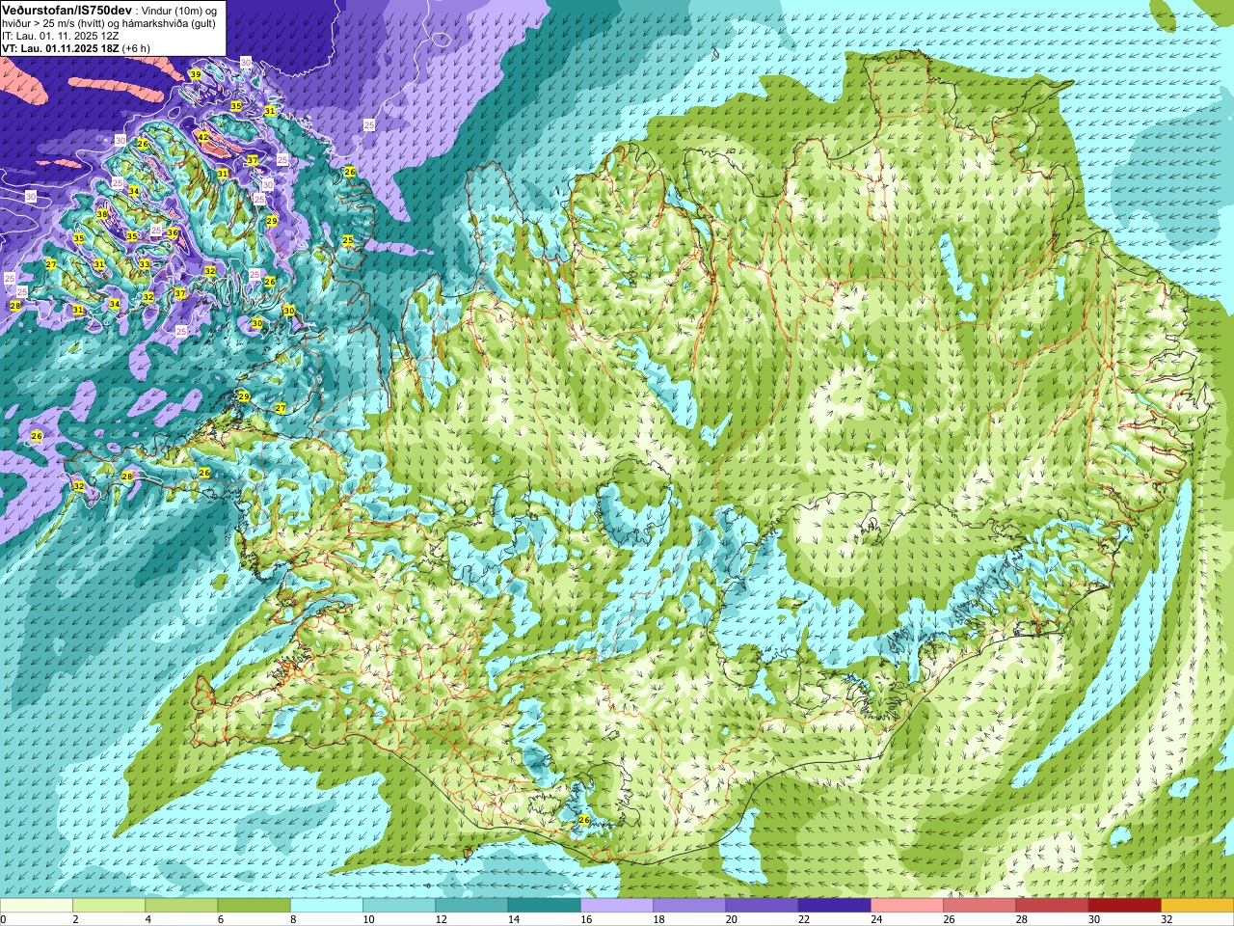Image resolution: width=1234 pixels, height=926 pixels.
Task: Pick the 8–10 m/s light cyan legend swatch
Action: coord(327,906)
